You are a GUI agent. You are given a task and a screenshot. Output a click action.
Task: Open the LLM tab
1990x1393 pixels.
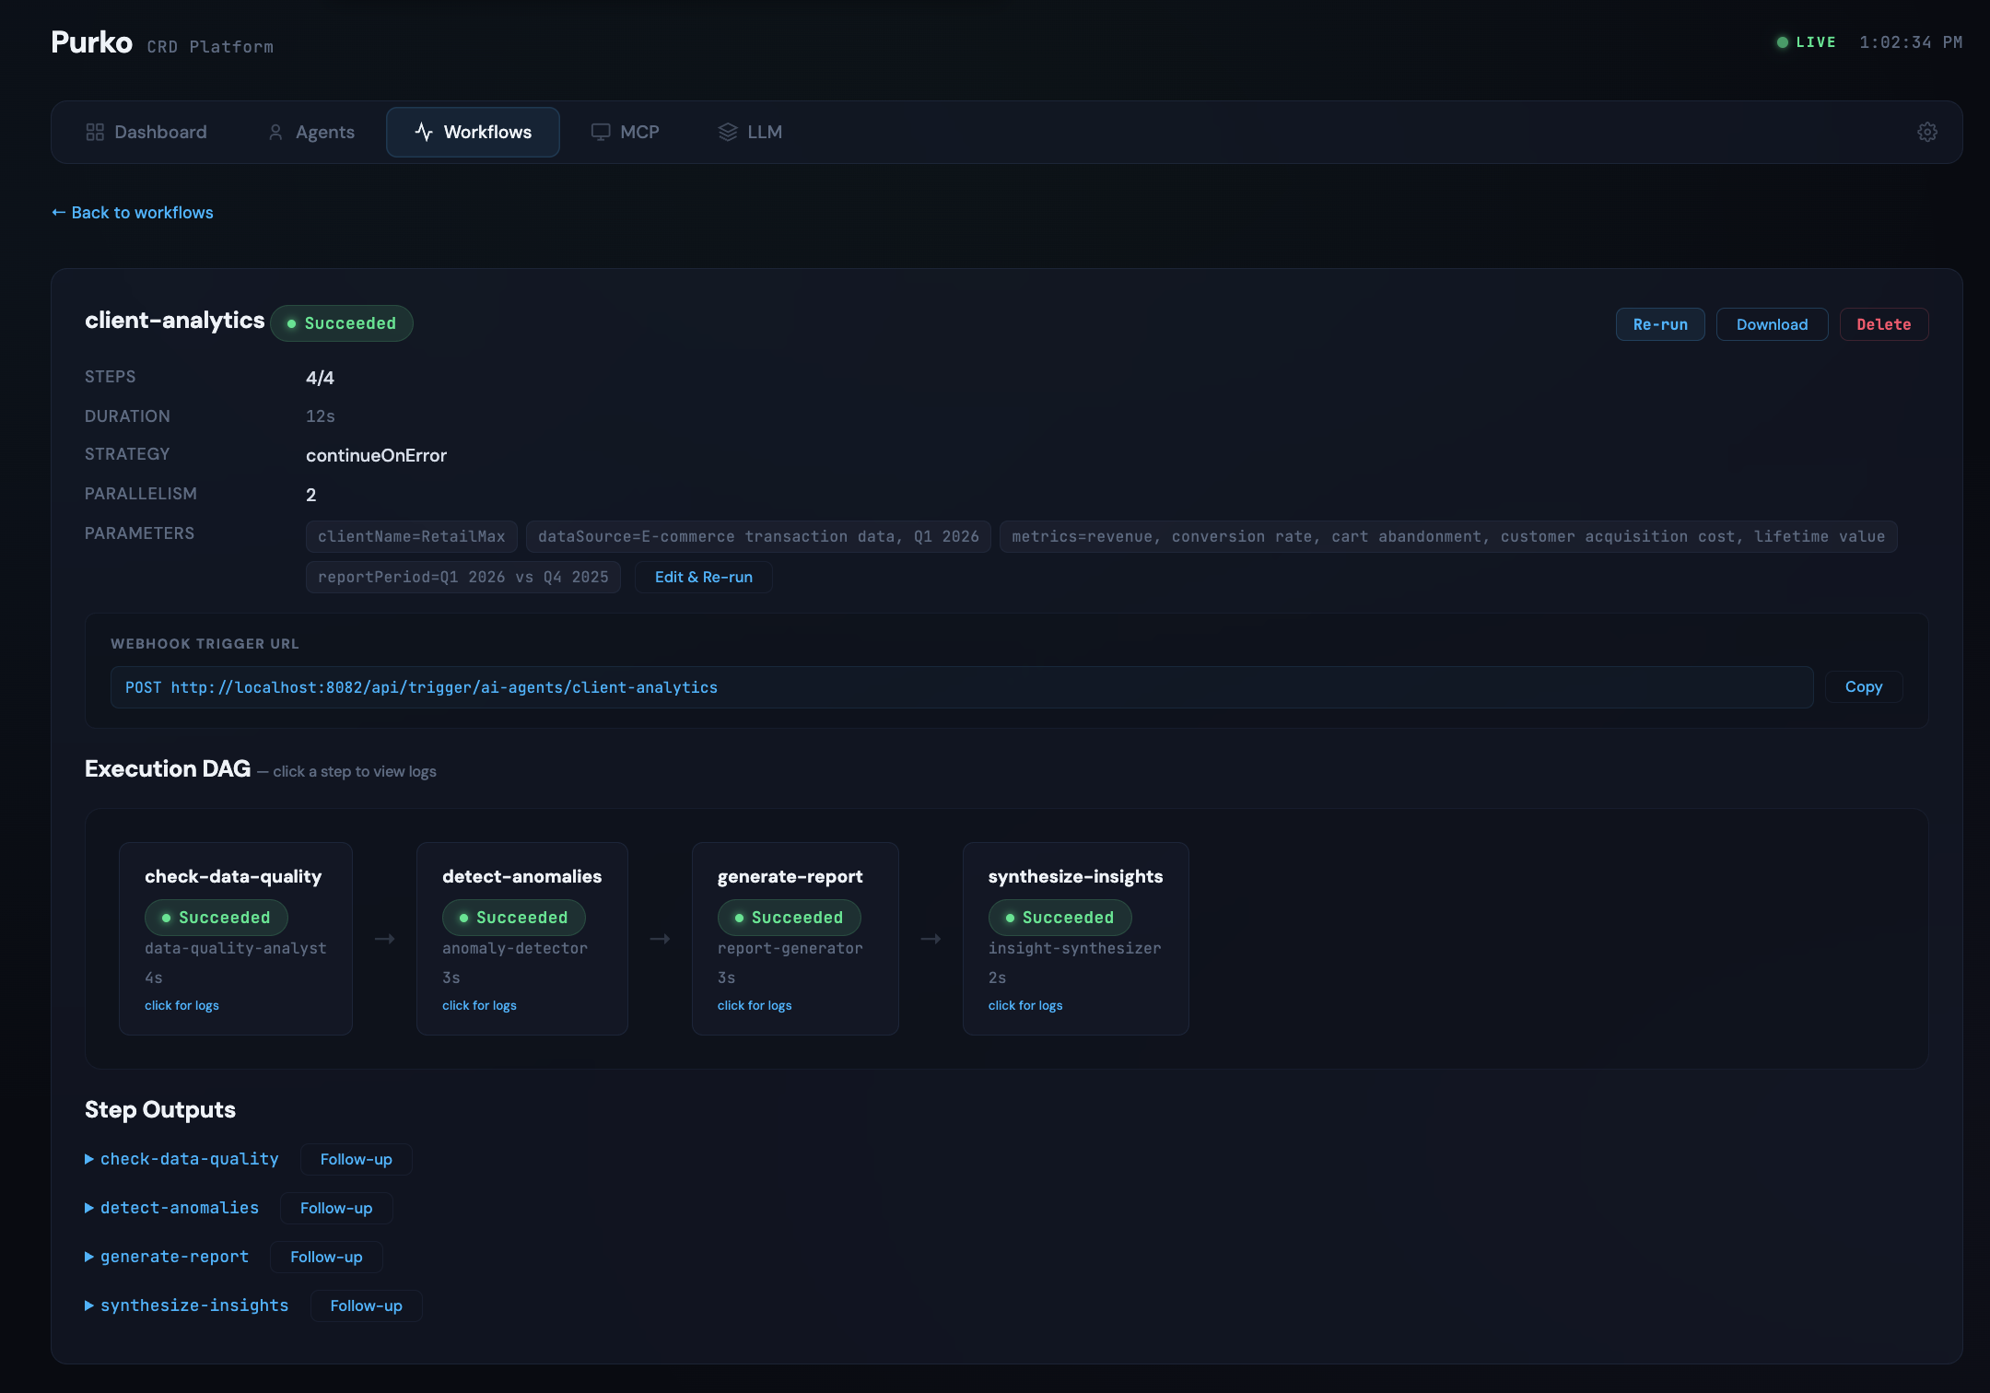coord(750,132)
